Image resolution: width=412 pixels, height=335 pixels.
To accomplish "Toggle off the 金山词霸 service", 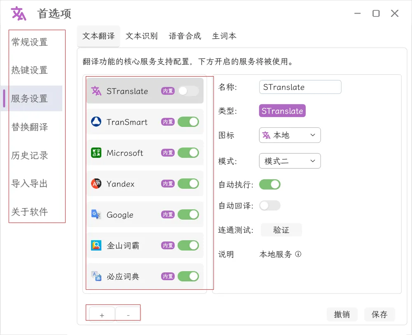I will (188, 246).
